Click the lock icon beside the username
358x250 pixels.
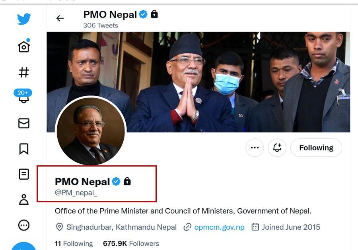[x=127, y=182]
